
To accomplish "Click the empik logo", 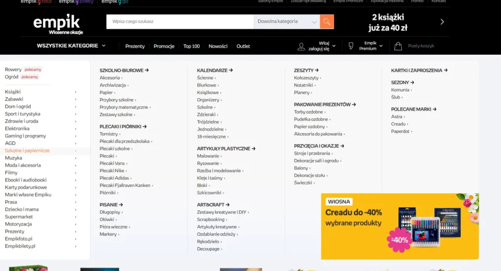I will 56,23.
